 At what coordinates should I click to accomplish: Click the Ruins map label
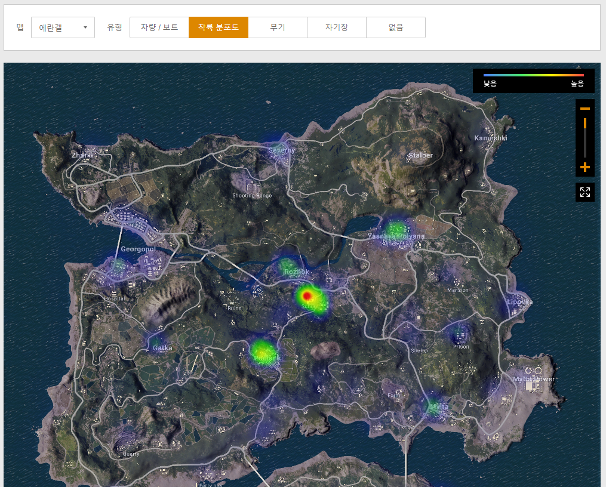point(234,309)
